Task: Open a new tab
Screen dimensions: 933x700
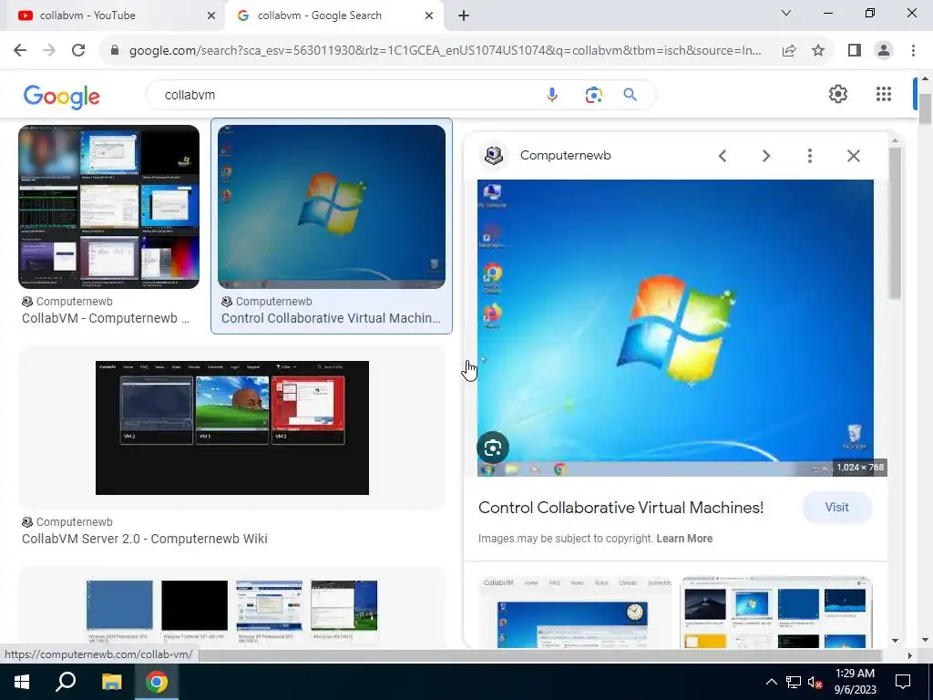Action: click(x=464, y=16)
